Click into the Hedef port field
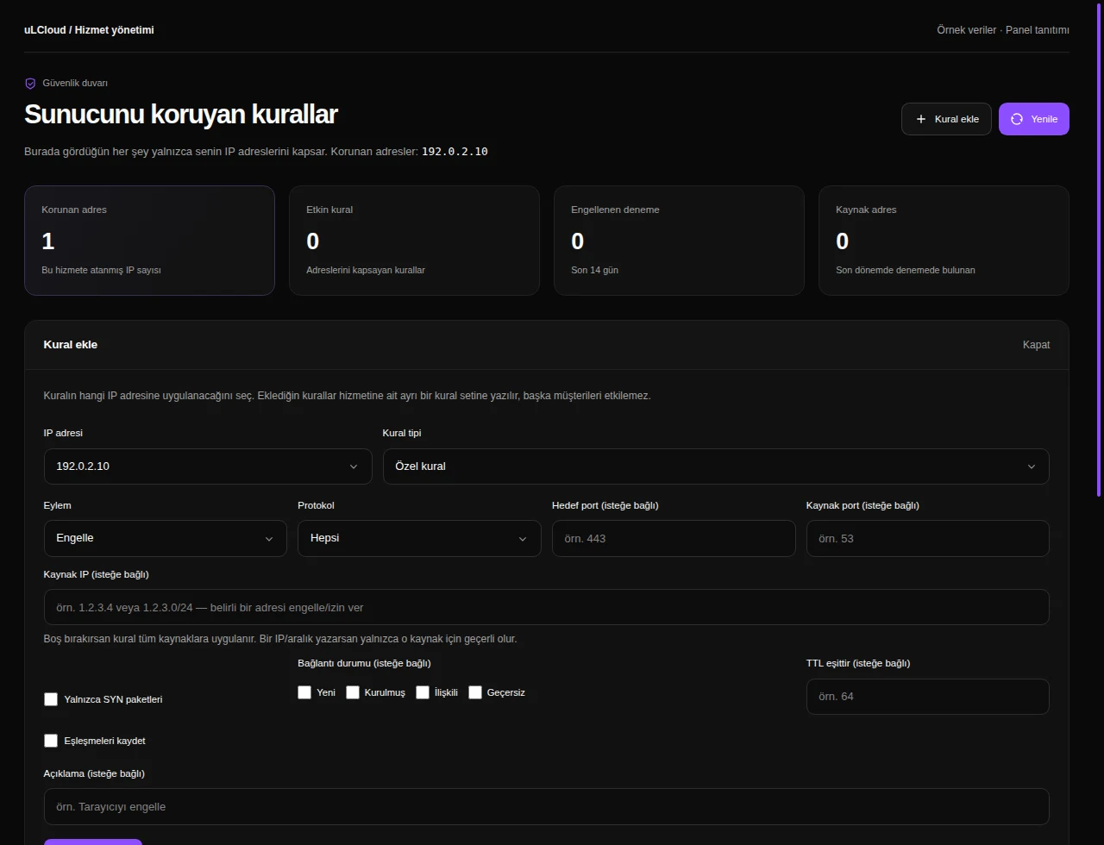The height and width of the screenshot is (845, 1104). pyautogui.click(x=674, y=538)
